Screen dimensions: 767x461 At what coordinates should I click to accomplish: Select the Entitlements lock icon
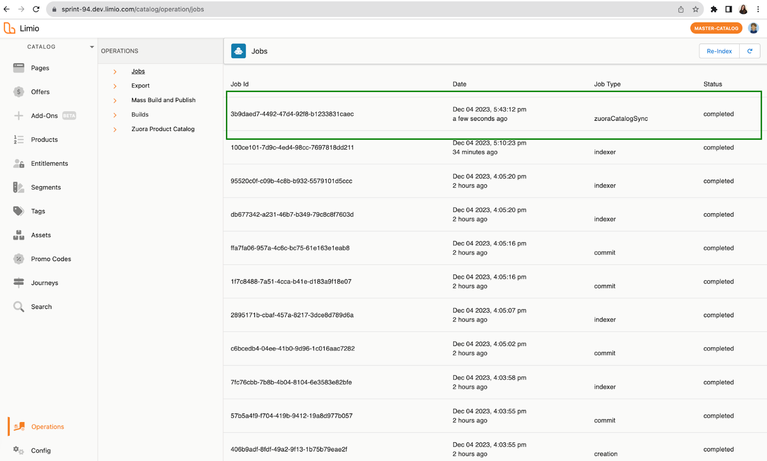(x=19, y=163)
